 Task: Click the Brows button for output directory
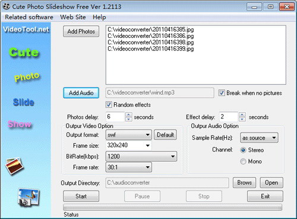[x=244, y=182]
